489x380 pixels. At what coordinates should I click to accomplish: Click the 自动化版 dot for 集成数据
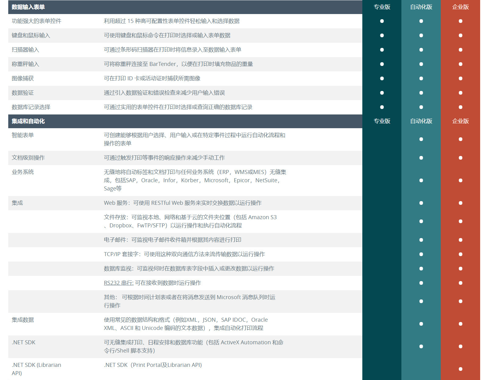point(421,324)
